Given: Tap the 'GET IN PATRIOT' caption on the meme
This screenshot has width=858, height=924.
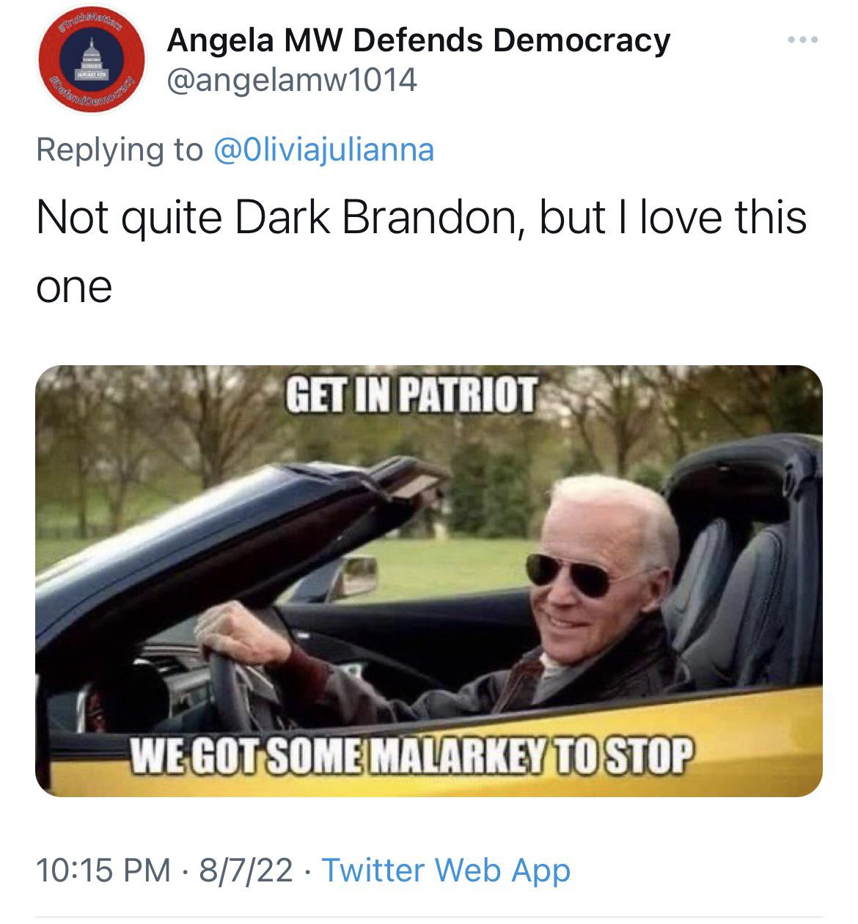Looking at the screenshot, I should click(x=411, y=395).
